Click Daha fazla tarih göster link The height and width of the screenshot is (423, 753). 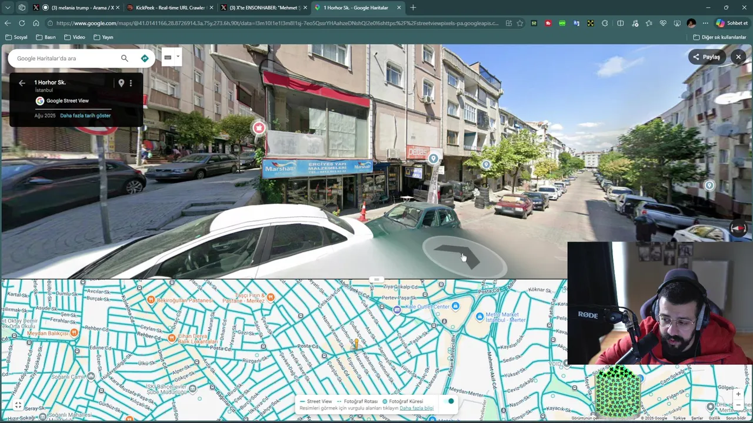pyautogui.click(x=85, y=116)
